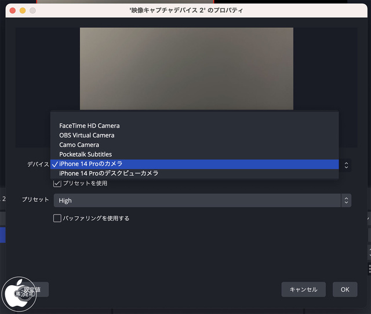
Task: Confirm with the OK button
Action: [x=345, y=290]
